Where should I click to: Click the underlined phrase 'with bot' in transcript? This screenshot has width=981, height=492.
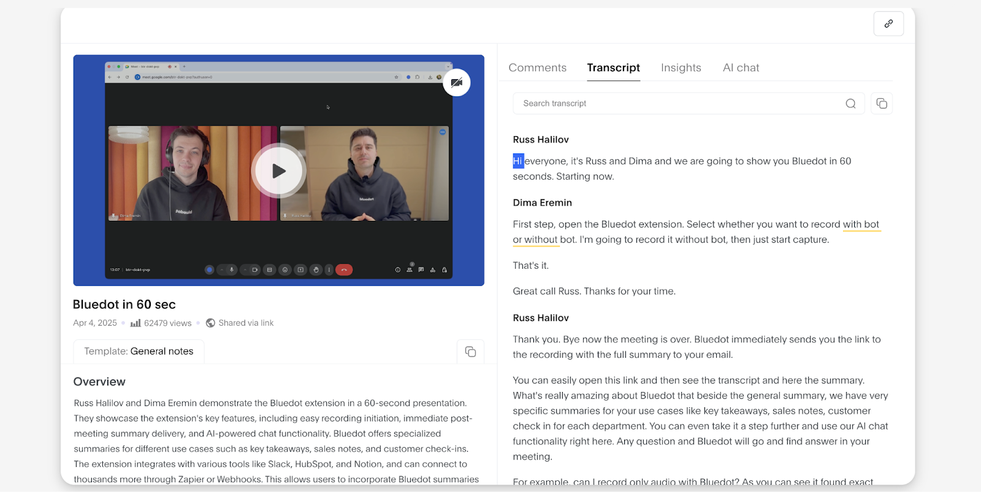(861, 225)
